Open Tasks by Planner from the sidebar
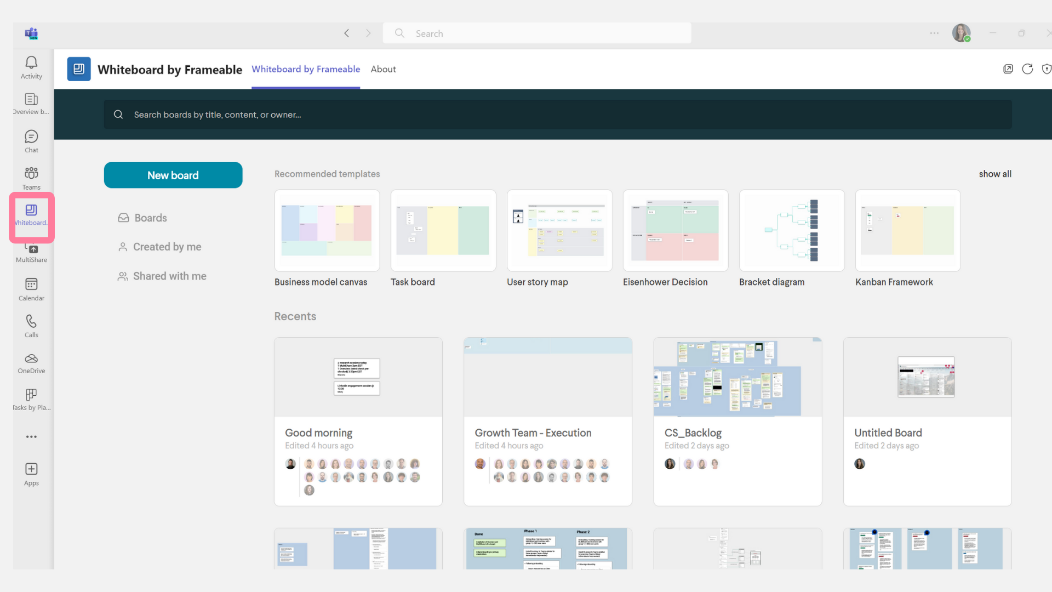1052x592 pixels. [x=31, y=398]
